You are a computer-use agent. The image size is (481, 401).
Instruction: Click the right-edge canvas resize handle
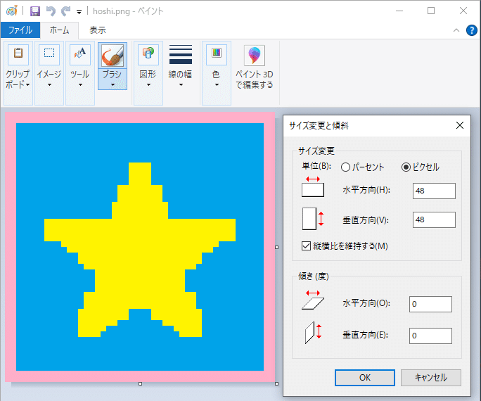(x=276, y=248)
